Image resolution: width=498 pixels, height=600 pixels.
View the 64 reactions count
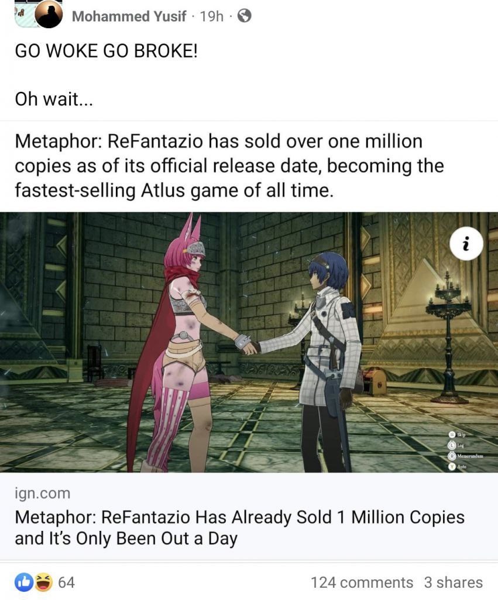pos(67,582)
